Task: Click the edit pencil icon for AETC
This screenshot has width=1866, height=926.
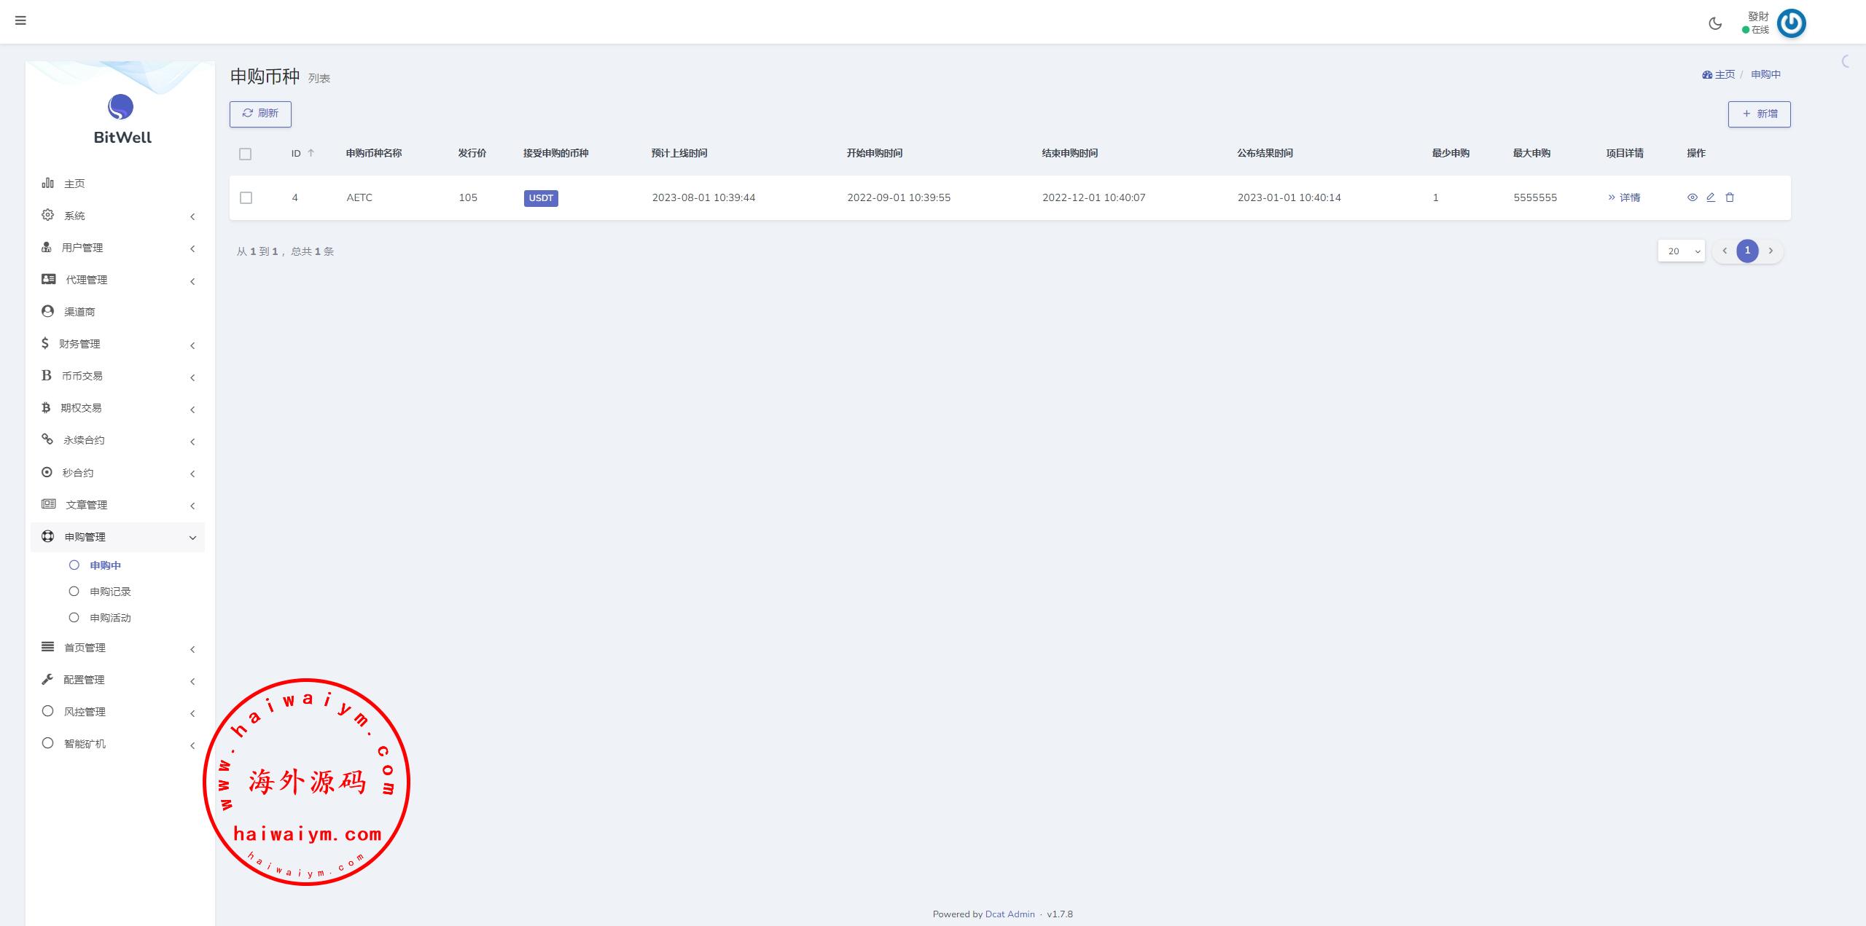Action: pos(1711,197)
